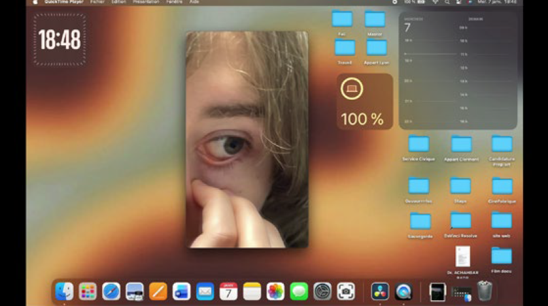Click the QuickTime Player dock icon
The image size is (548, 306).
(x=404, y=291)
